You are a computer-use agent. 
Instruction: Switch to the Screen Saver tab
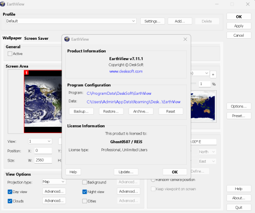coord(36,38)
